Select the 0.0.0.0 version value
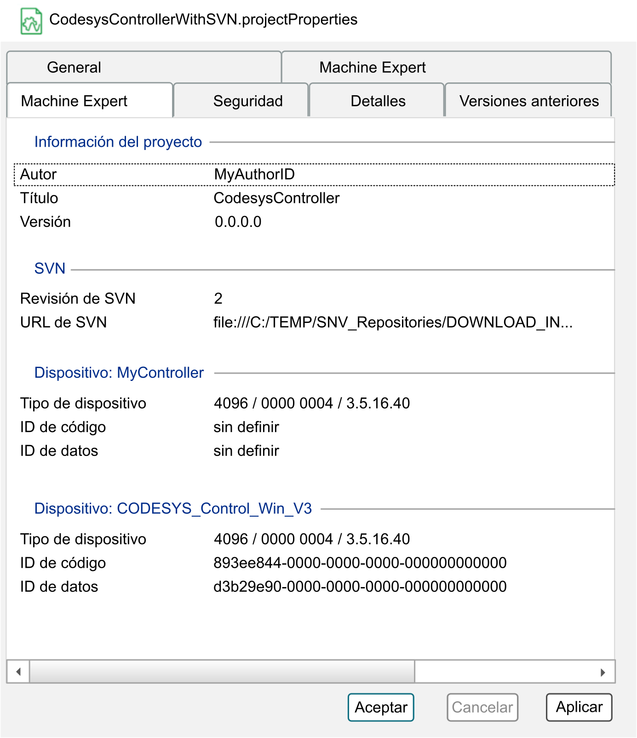Image resolution: width=637 pixels, height=738 pixels. click(x=238, y=222)
